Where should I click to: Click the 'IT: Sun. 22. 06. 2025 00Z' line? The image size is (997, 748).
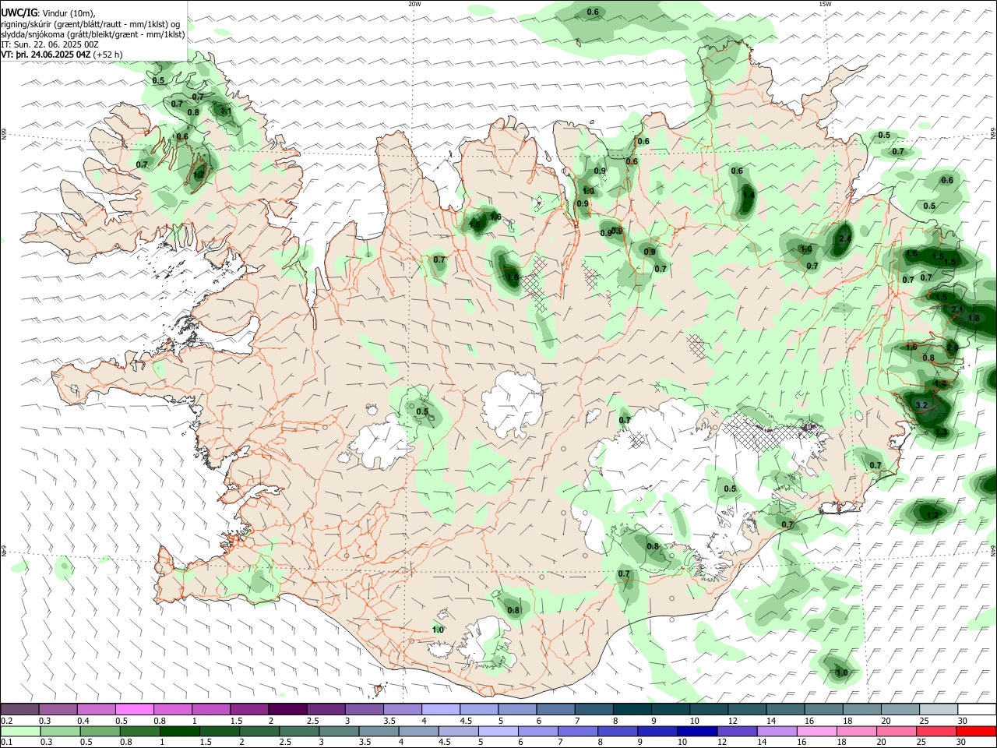click(x=50, y=44)
